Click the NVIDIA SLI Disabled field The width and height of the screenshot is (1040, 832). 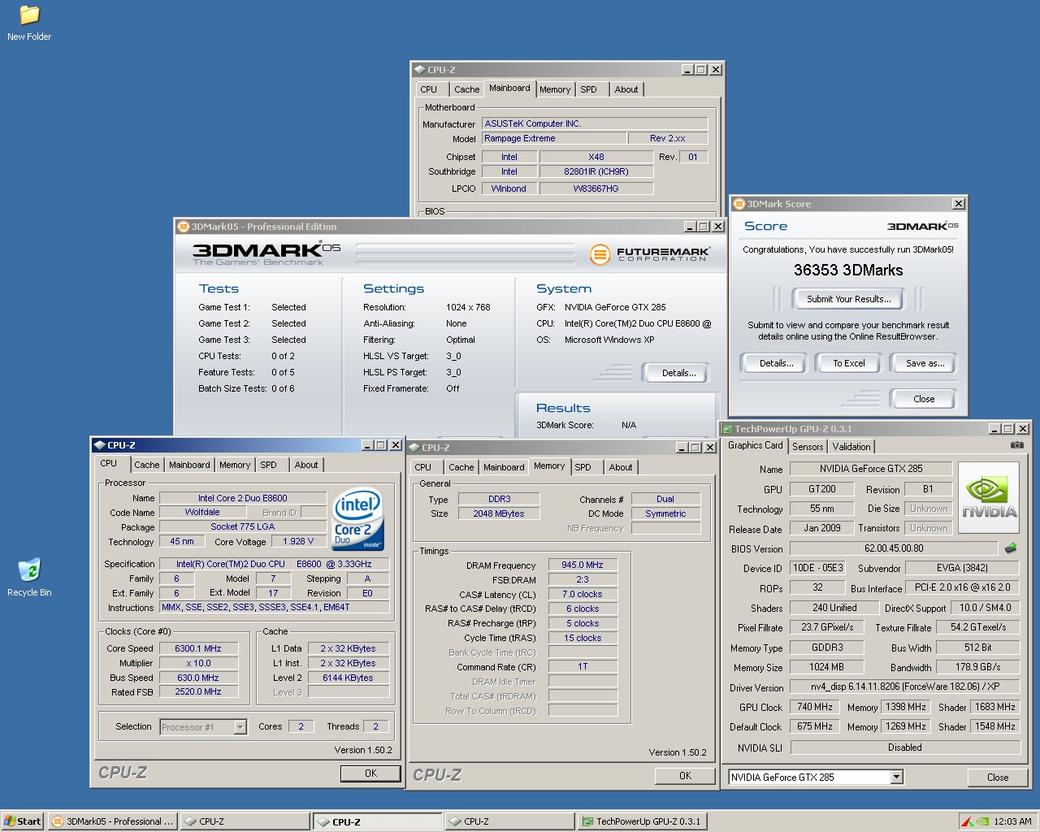(x=904, y=747)
